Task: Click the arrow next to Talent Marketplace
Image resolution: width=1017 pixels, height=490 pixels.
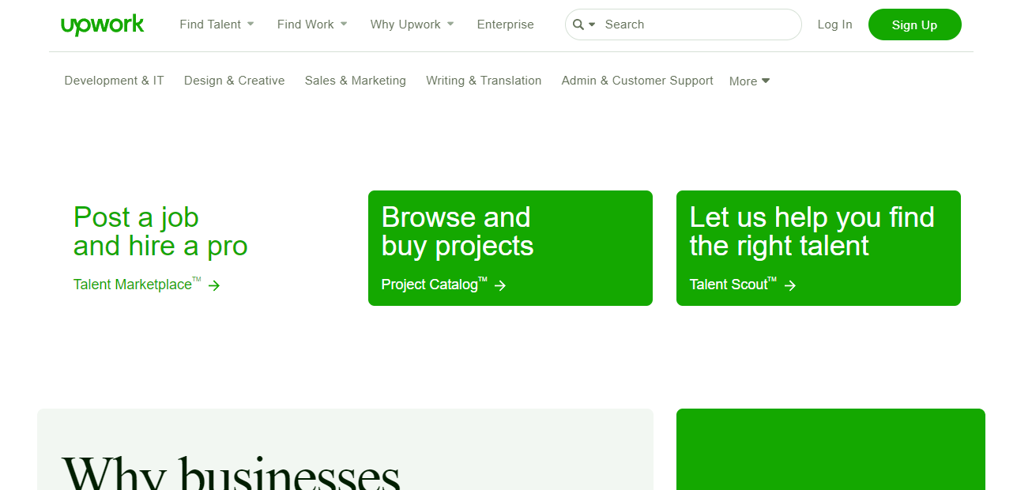Action: [214, 285]
